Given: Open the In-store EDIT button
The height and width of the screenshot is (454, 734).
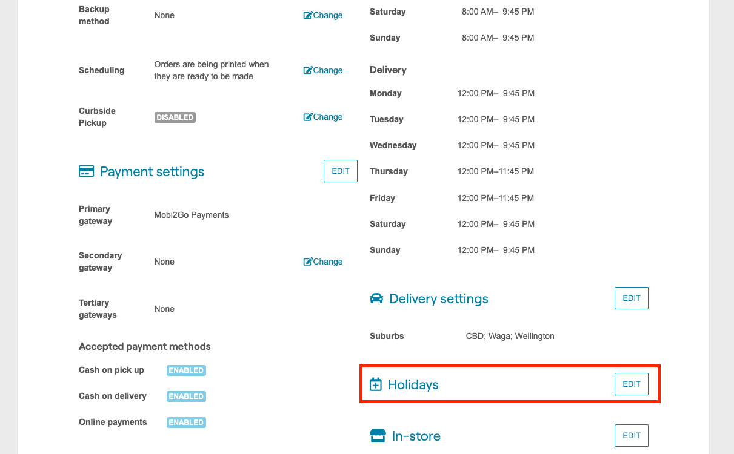Looking at the screenshot, I should (x=631, y=435).
